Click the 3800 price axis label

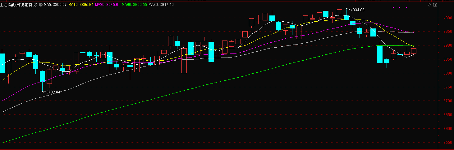click(x=448, y=73)
